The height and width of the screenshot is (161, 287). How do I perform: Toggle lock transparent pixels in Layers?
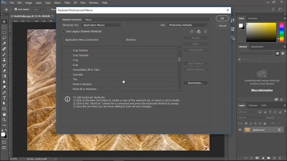pos(246,123)
